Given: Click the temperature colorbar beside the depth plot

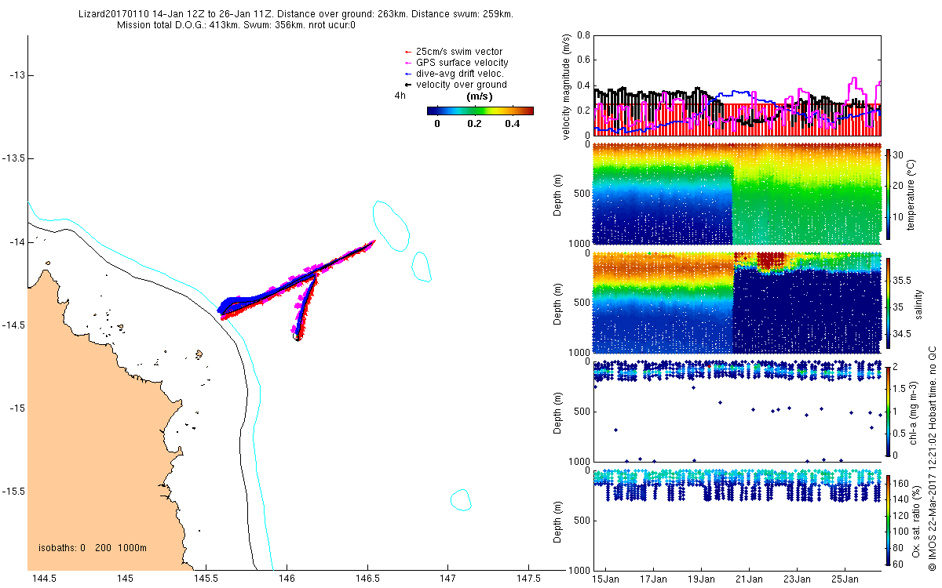Looking at the screenshot, I should pos(888,193).
